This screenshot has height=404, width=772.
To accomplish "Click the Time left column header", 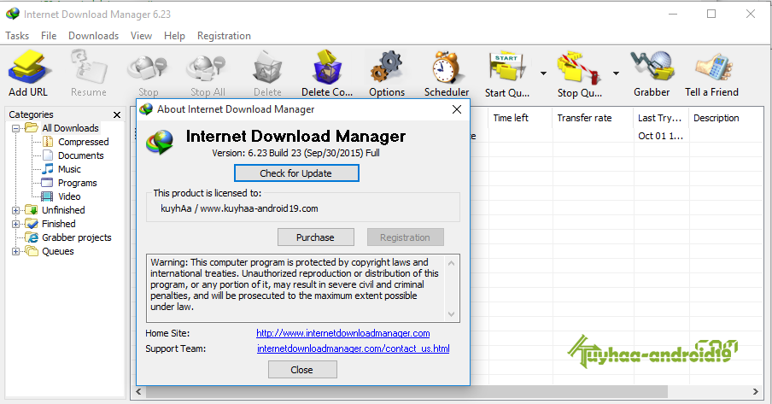I will 520,118.
